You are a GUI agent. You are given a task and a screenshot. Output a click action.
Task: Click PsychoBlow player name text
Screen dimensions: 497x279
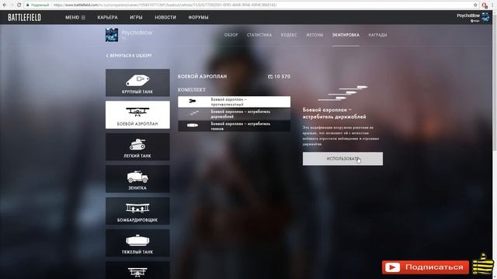(x=137, y=33)
